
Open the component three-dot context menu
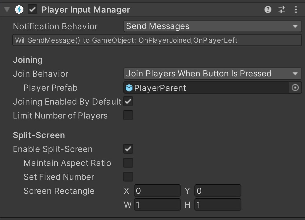pyautogui.click(x=296, y=9)
